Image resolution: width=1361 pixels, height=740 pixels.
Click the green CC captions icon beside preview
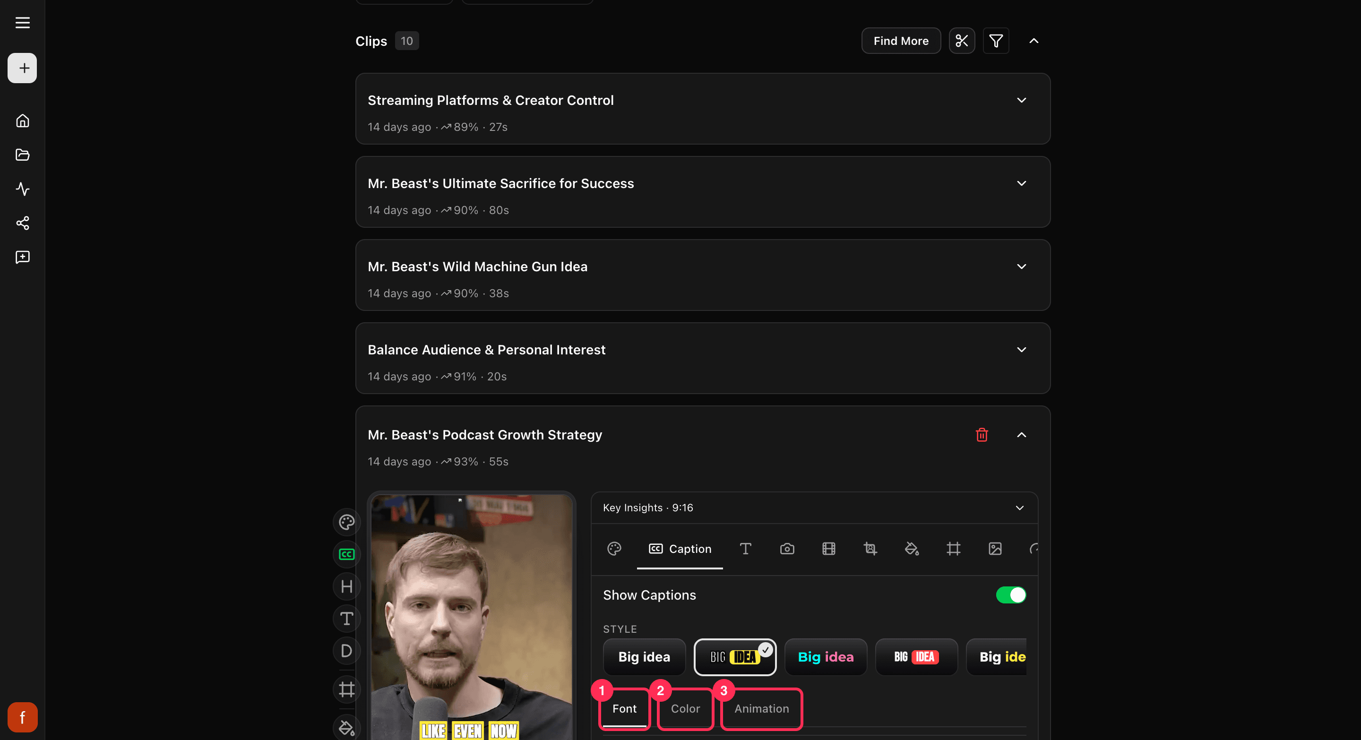(x=346, y=554)
